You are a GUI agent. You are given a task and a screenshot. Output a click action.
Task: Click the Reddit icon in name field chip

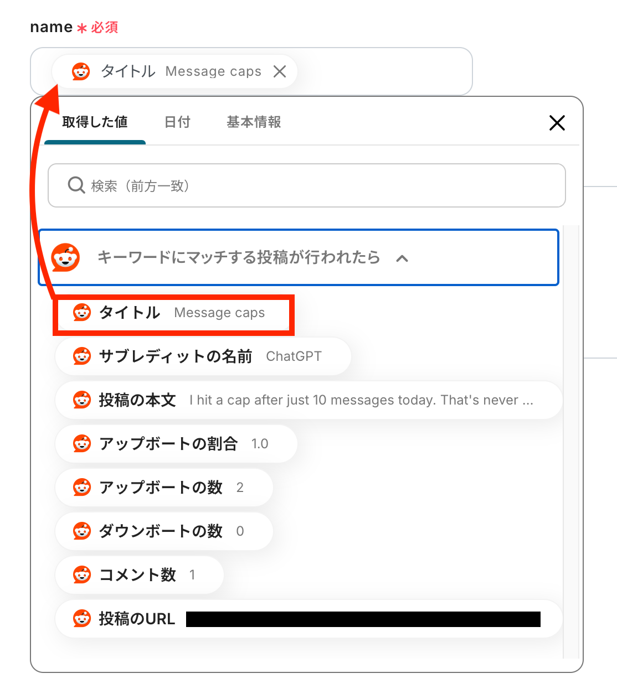(81, 71)
